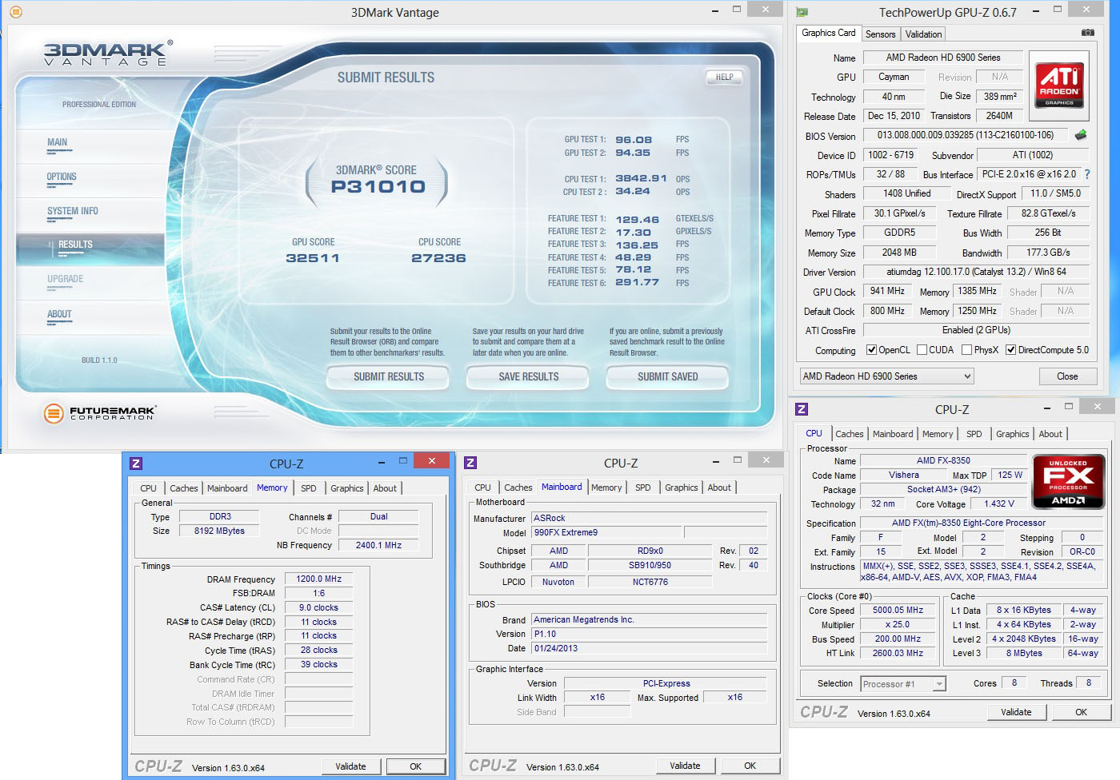Switch to the Sensors tab in GPU-Z
This screenshot has width=1120, height=780.
(x=880, y=34)
